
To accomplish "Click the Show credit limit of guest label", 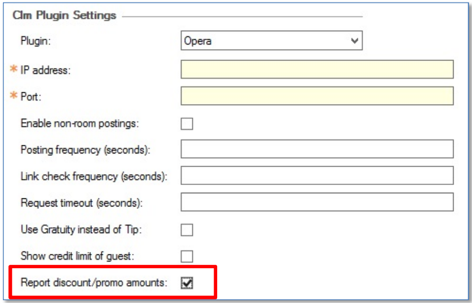I will coord(78,256).
